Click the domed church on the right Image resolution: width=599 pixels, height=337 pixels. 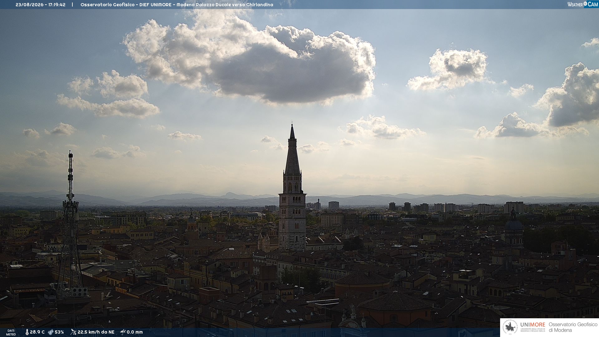pyautogui.click(x=514, y=229)
